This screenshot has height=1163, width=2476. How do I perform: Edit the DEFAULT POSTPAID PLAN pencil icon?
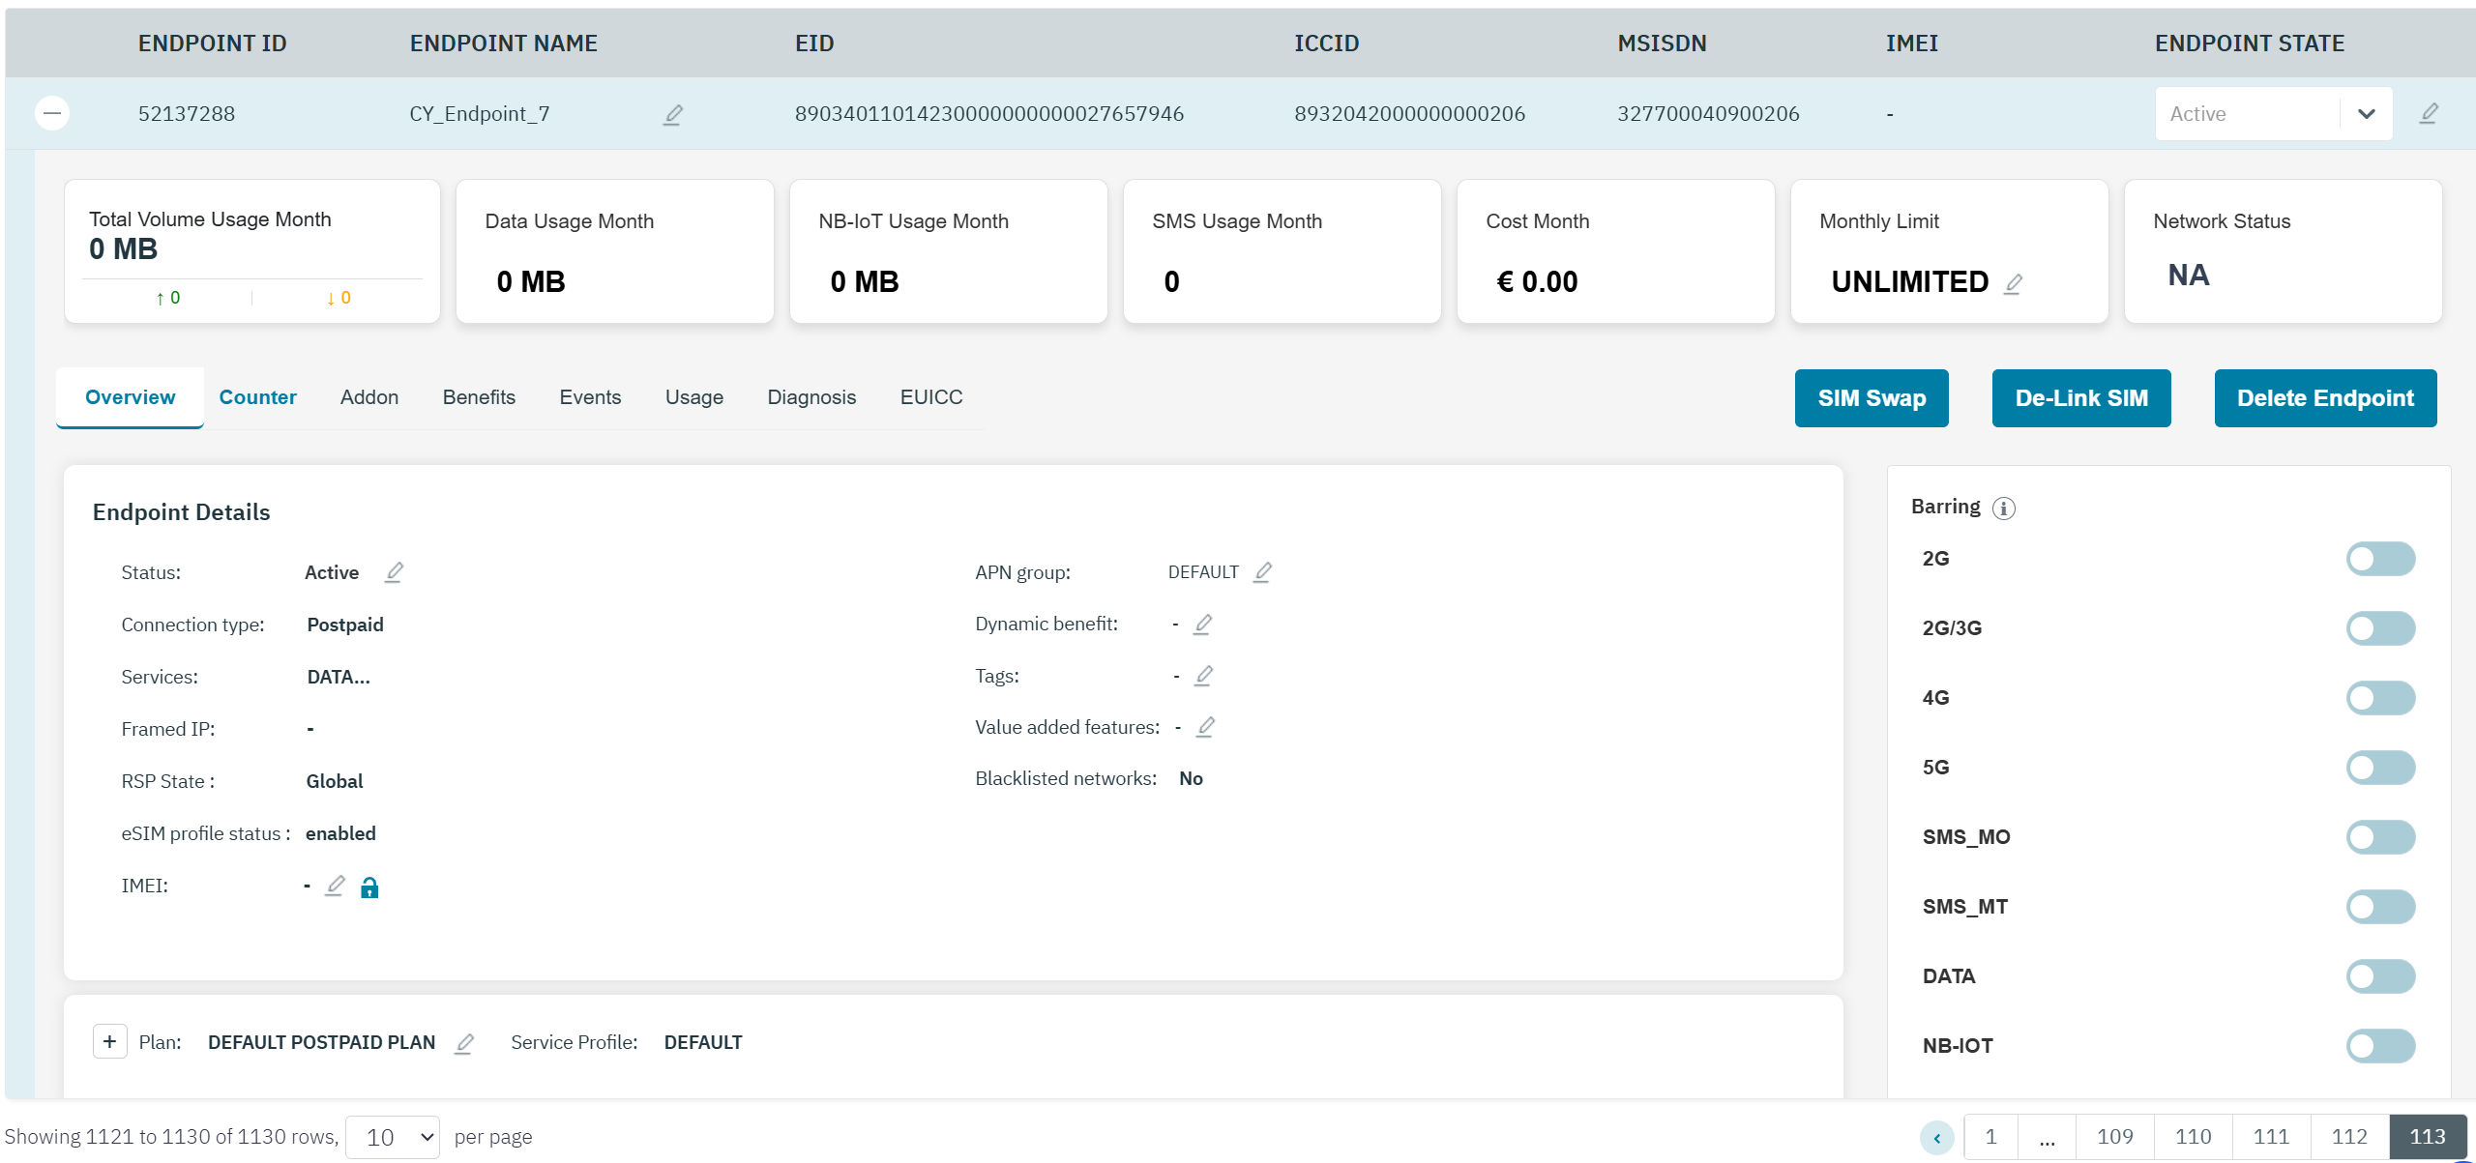[x=464, y=1043]
